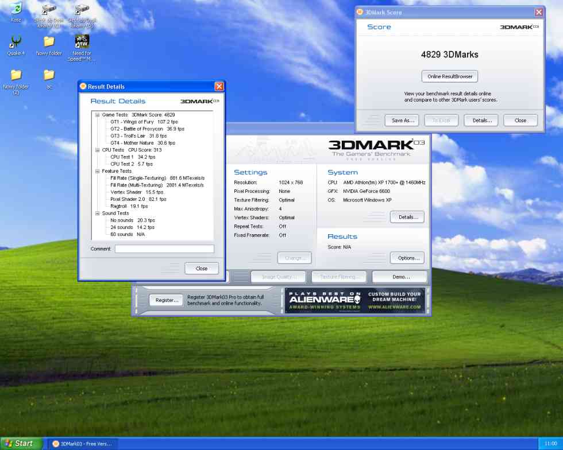Screen dimensions: 563x450
Task: Collapse the CPU Tests tree node
Action: (x=97, y=150)
